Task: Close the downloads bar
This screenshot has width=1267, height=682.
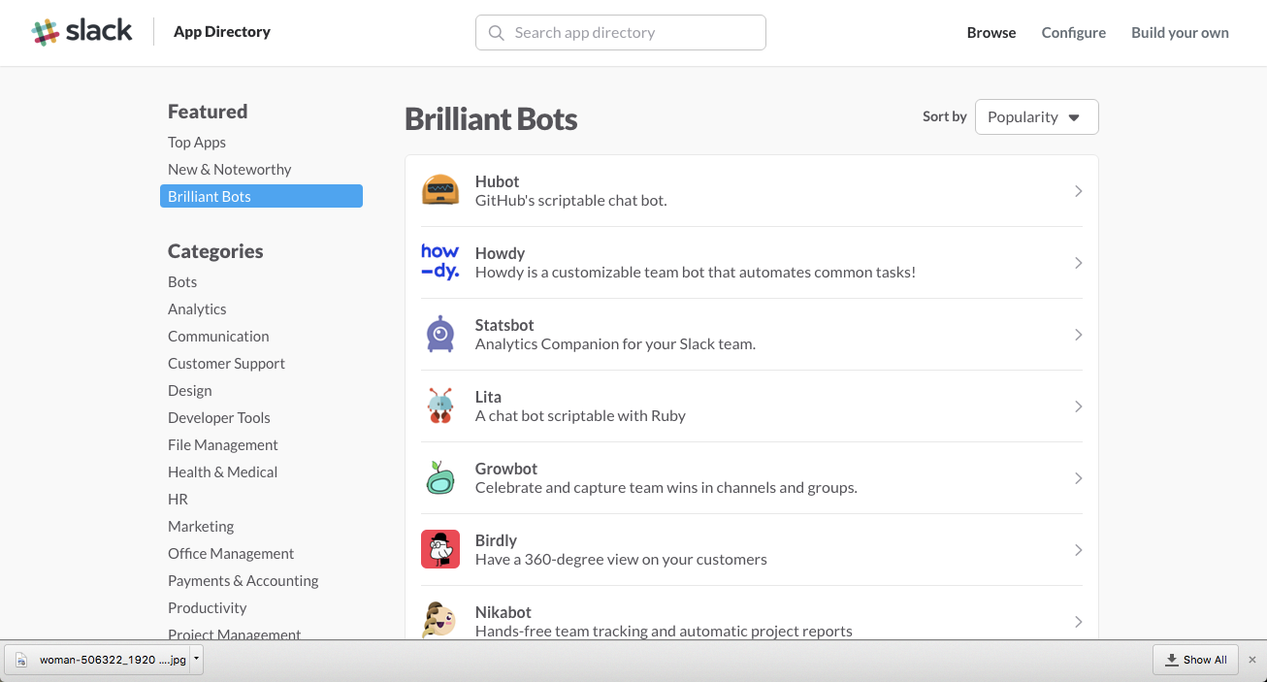Action: (1251, 660)
